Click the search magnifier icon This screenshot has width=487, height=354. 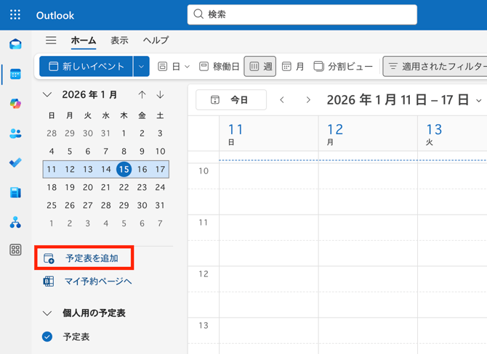(x=198, y=14)
